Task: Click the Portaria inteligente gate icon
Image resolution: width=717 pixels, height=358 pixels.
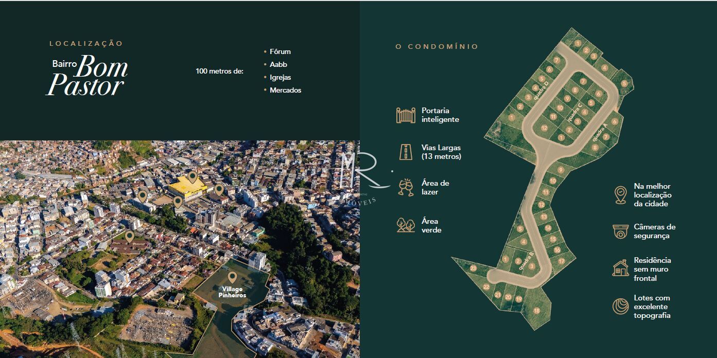Action: pos(406,115)
